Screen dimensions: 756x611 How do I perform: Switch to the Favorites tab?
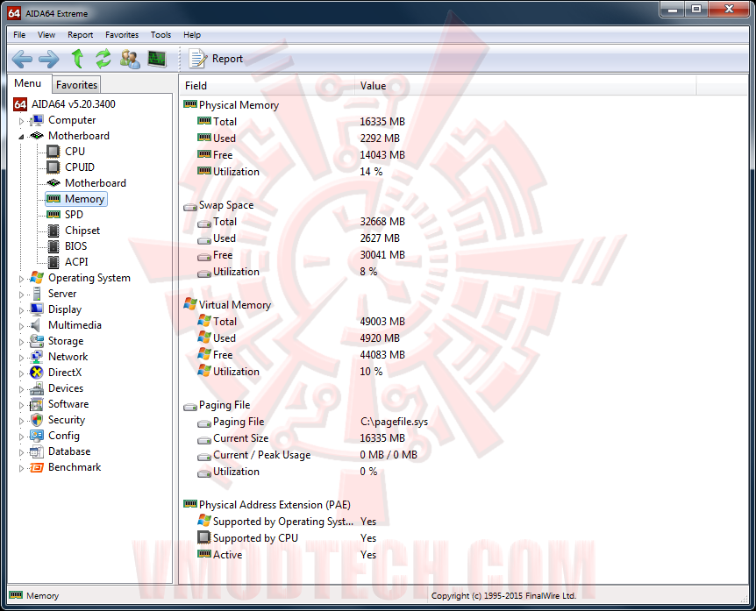pyautogui.click(x=76, y=85)
